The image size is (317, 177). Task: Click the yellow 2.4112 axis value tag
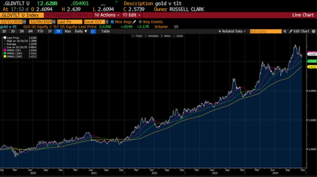tap(312, 67)
